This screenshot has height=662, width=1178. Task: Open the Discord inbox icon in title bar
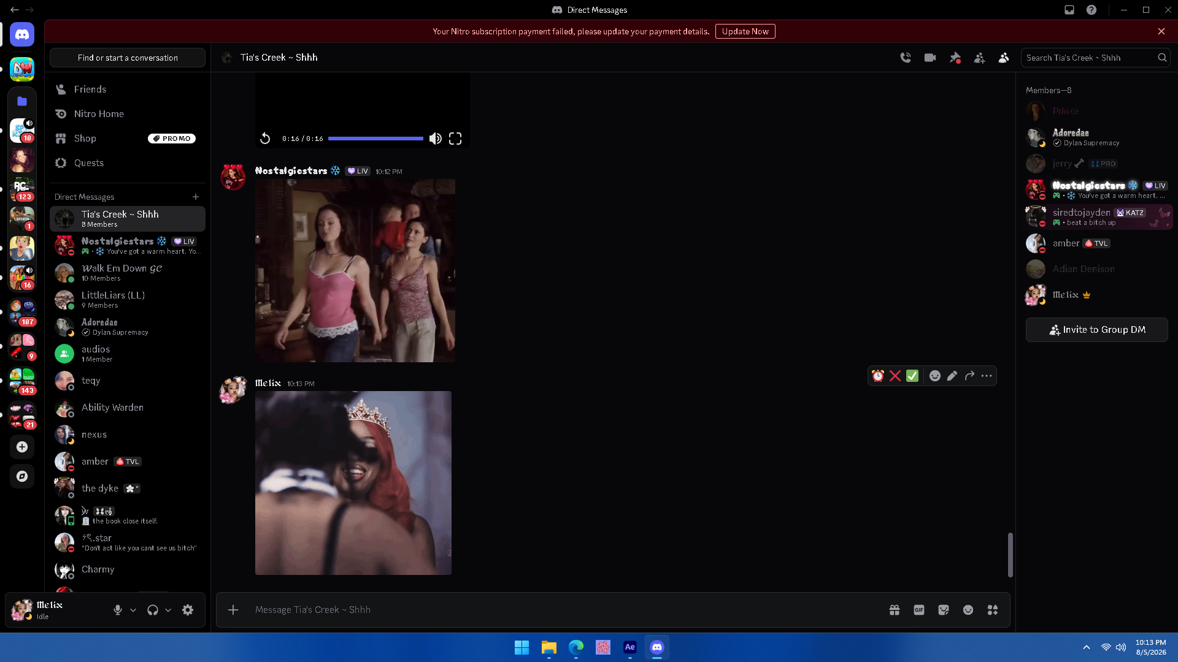1069,10
